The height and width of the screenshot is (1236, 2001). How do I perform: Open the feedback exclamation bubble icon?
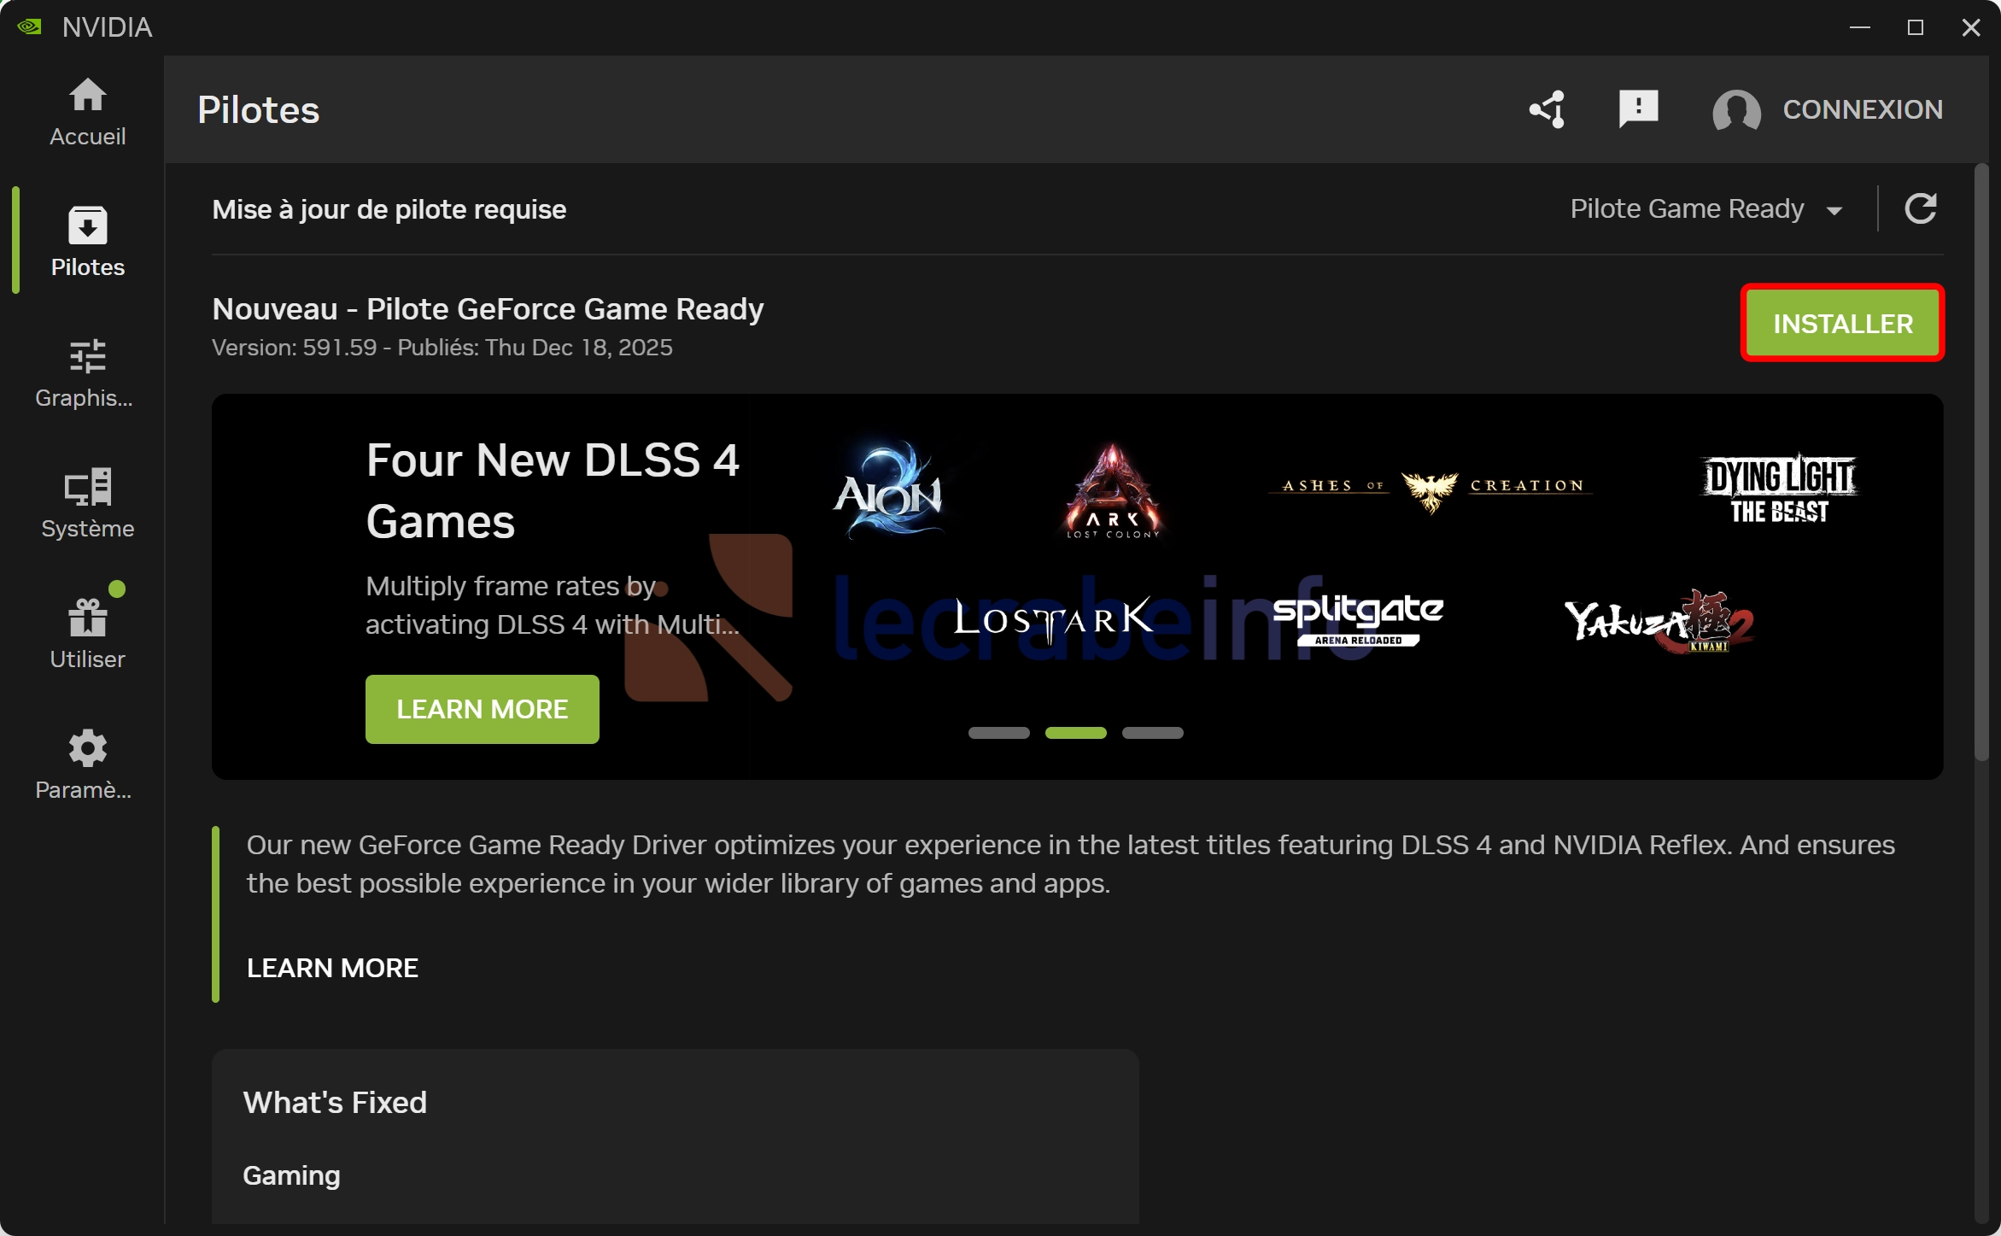click(1638, 109)
